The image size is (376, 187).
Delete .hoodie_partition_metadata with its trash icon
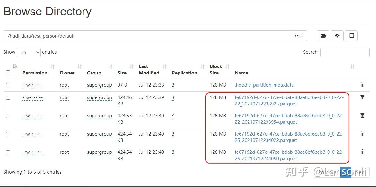[x=362, y=84]
